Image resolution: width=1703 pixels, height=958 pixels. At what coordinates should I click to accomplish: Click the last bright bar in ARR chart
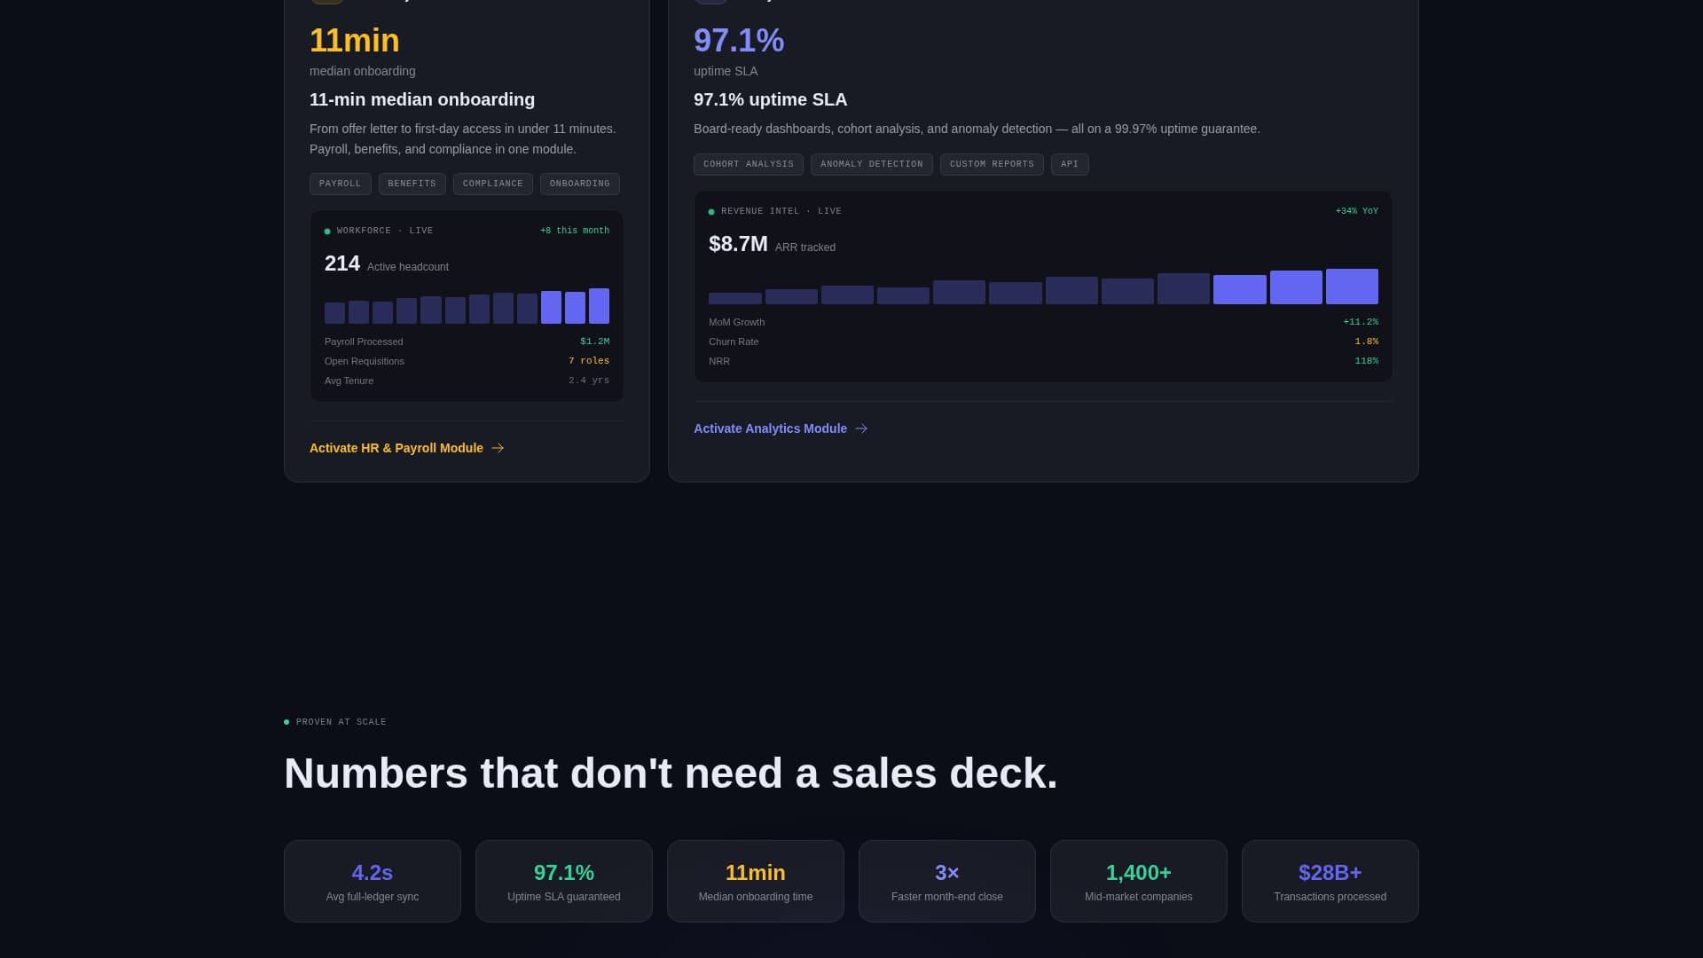point(1352,287)
